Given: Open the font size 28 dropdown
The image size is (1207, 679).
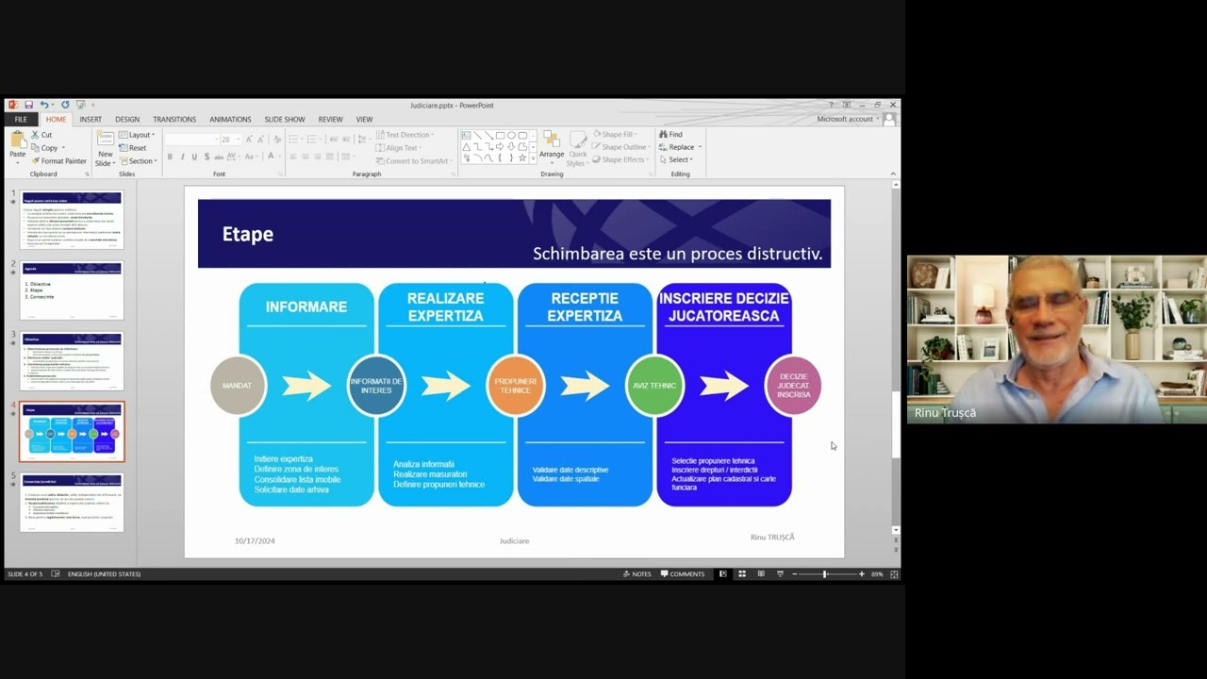Looking at the screenshot, I should tap(230, 139).
